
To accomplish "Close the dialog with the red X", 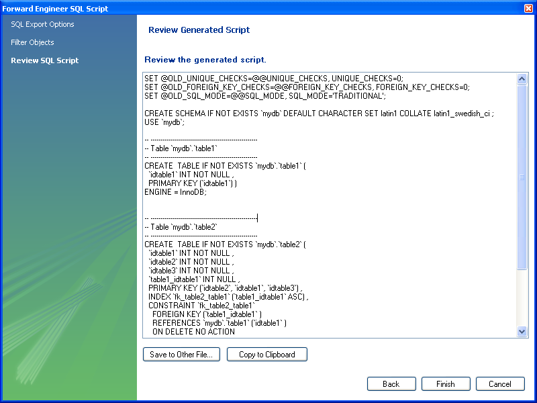I will [527, 7].
